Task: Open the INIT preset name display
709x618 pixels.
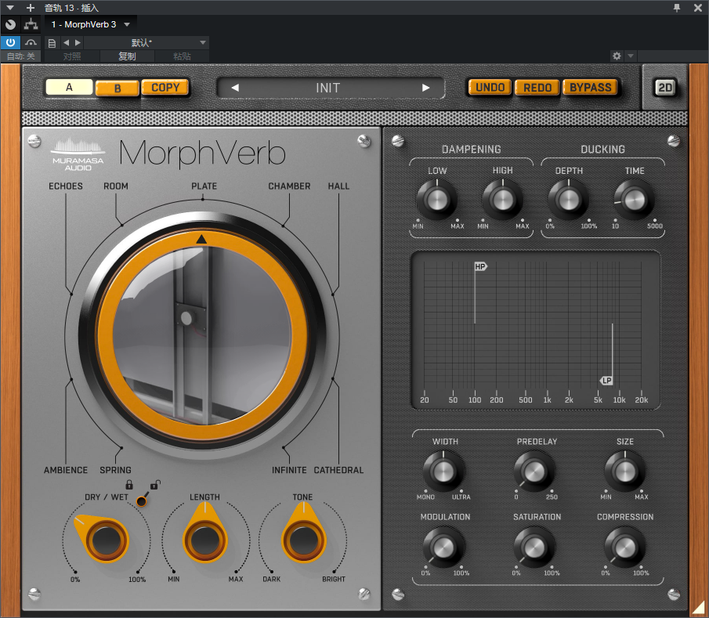Action: [x=328, y=88]
